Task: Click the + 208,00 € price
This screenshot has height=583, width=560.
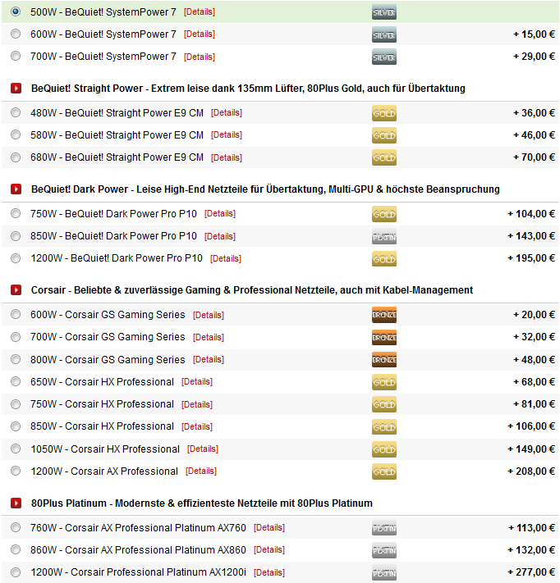Action: (x=531, y=471)
